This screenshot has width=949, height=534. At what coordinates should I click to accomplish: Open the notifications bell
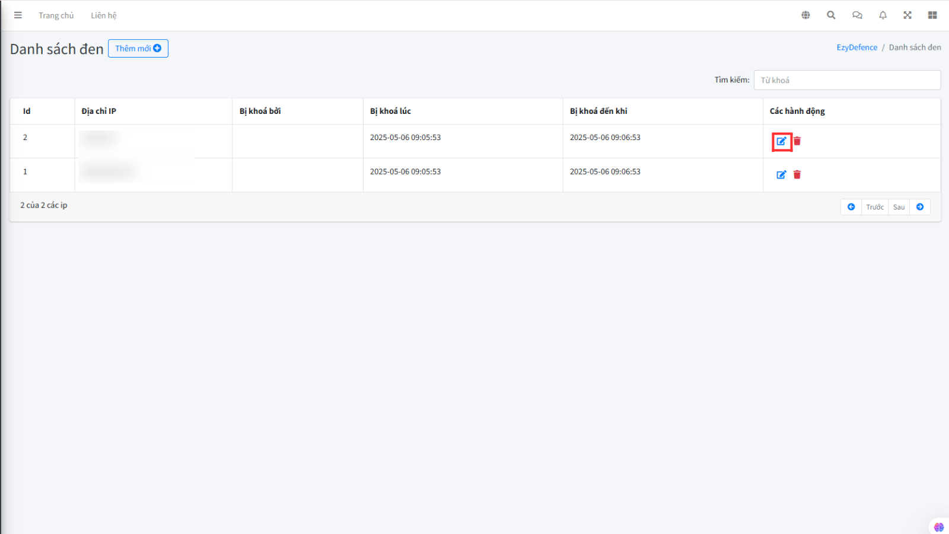883,15
